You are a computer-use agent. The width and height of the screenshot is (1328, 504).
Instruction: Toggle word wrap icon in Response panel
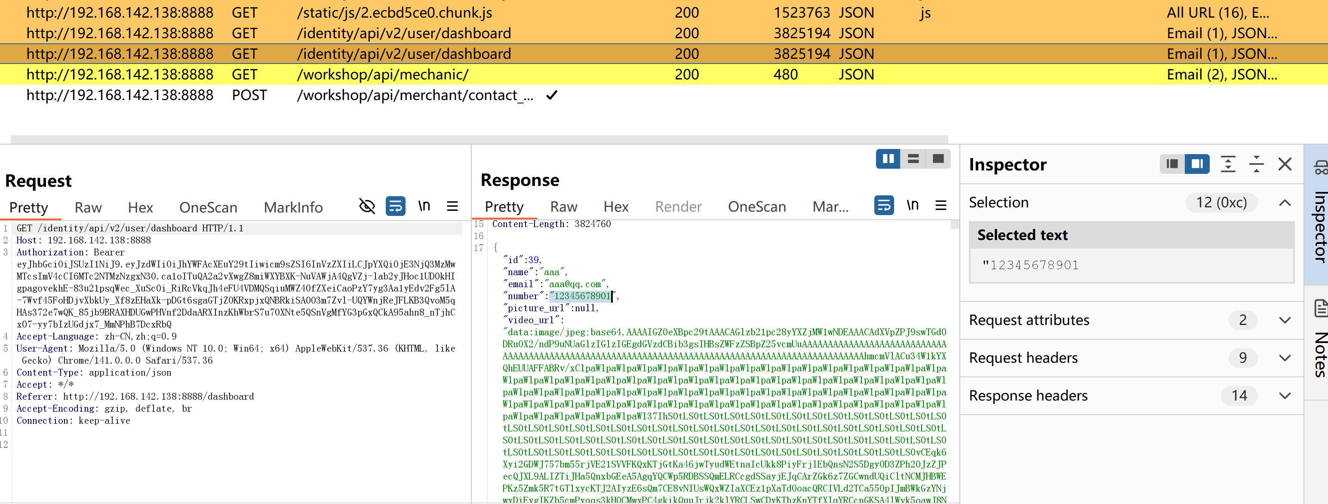884,205
